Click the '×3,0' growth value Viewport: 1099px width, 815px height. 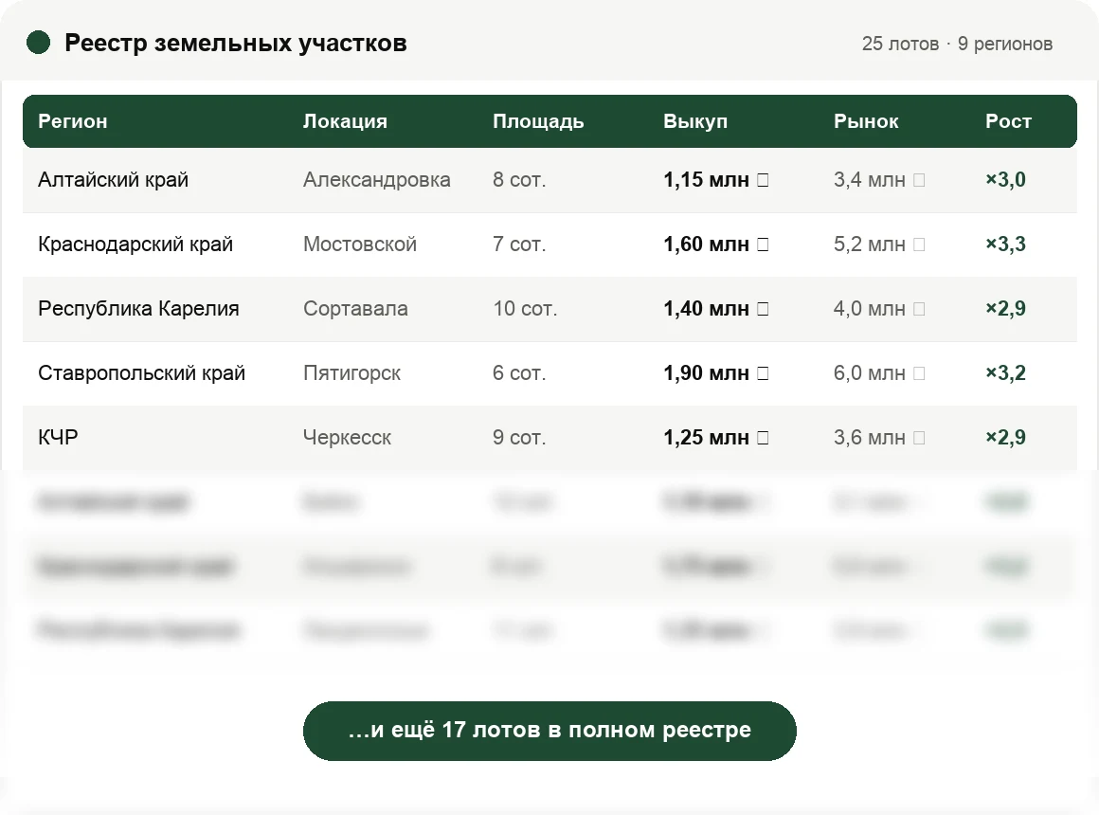pyautogui.click(x=1006, y=179)
